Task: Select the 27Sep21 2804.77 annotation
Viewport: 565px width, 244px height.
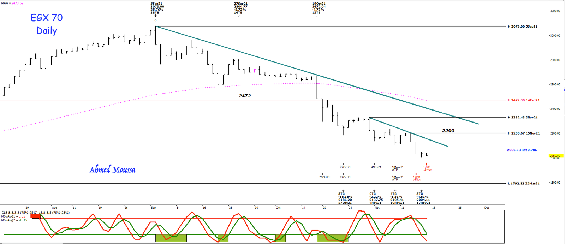Action: coord(240,8)
